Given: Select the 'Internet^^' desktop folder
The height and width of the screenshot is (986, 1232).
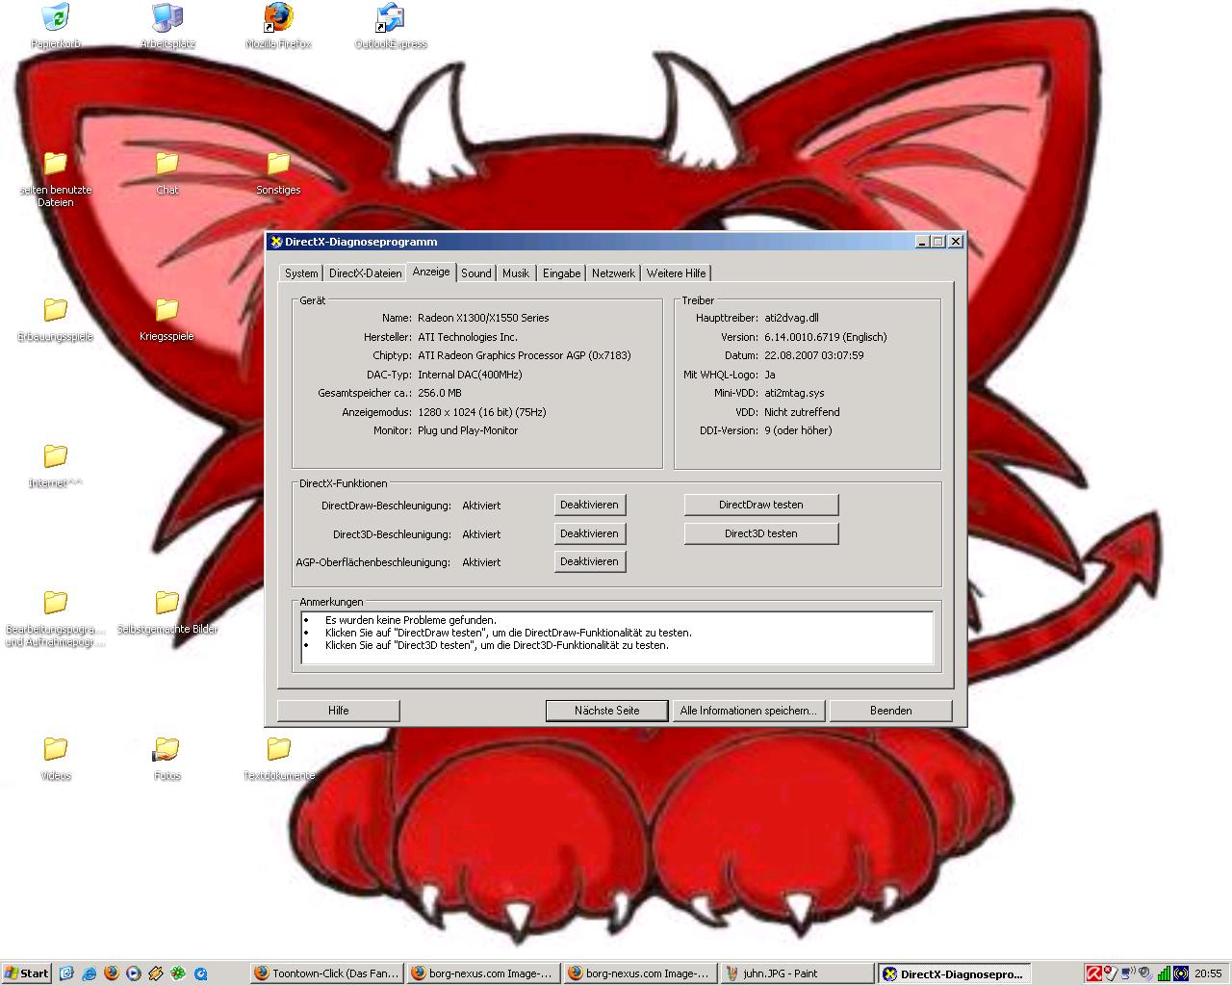Looking at the screenshot, I should pos(56,466).
